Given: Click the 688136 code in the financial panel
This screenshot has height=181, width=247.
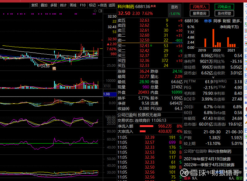Looking at the screenshot, I should (191, 21).
